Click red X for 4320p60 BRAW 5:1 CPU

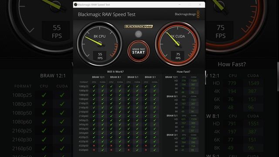coord(129,150)
